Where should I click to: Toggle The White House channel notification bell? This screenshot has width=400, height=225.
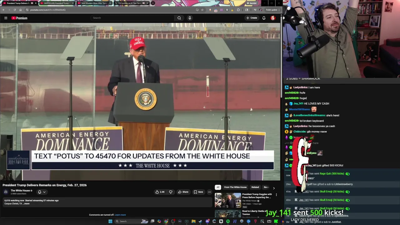click(40, 192)
